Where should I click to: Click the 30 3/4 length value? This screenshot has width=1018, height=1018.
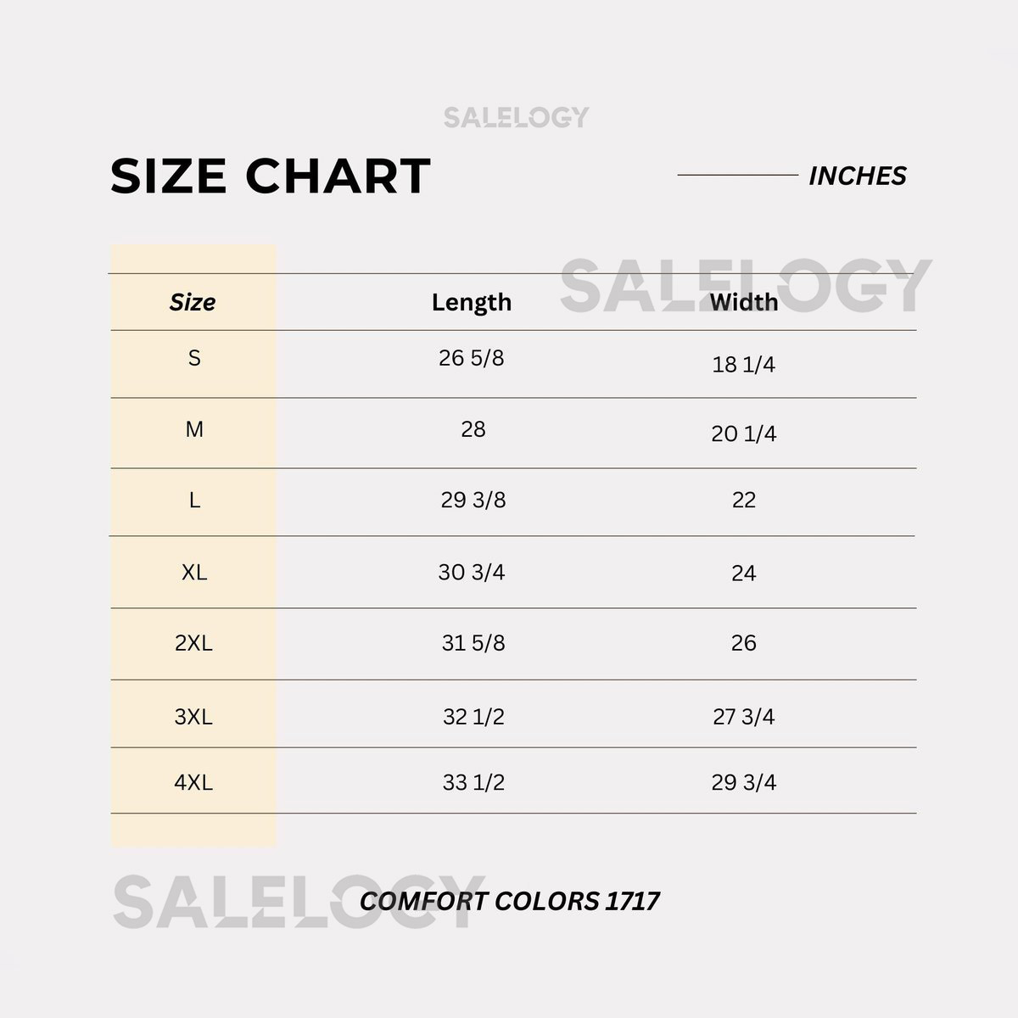472,573
